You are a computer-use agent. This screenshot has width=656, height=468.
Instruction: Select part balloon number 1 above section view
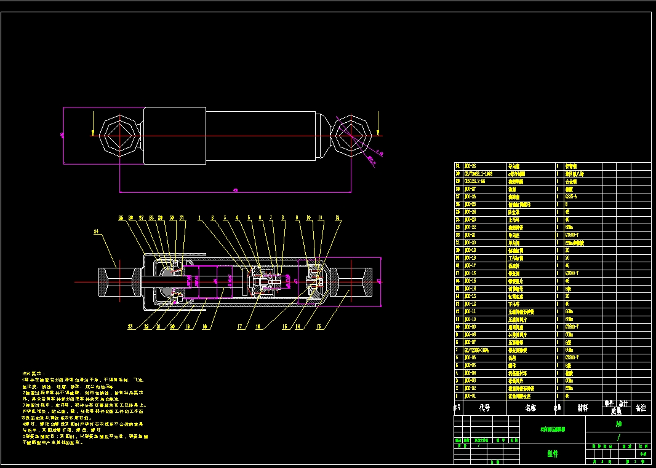[199, 218]
